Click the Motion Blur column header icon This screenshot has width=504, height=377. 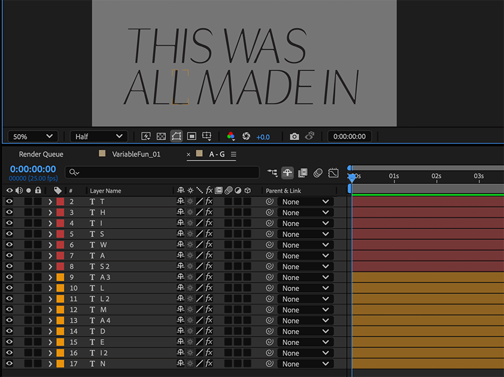(228, 191)
